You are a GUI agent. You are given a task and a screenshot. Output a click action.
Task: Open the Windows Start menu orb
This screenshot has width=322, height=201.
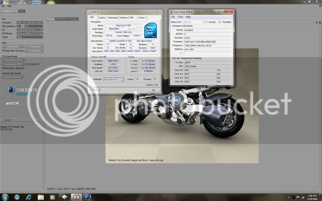click(5, 197)
